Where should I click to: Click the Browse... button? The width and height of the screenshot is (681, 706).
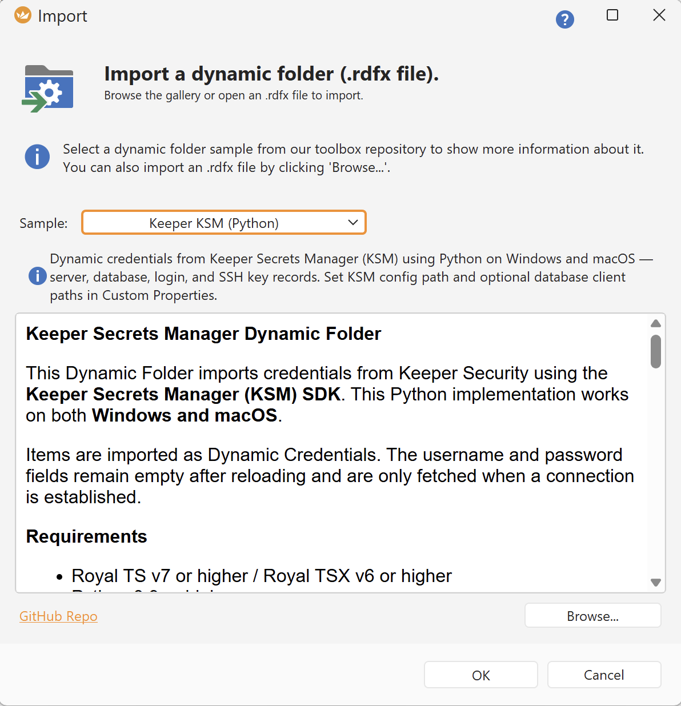click(x=592, y=616)
